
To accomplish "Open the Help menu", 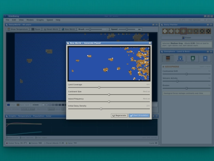I will pyautogui.click(x=58, y=20).
